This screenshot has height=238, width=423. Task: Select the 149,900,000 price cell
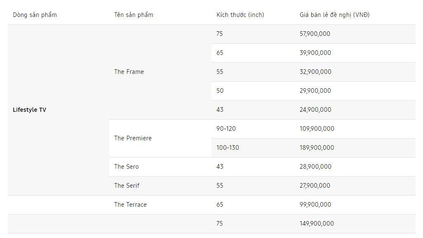pyautogui.click(x=317, y=224)
